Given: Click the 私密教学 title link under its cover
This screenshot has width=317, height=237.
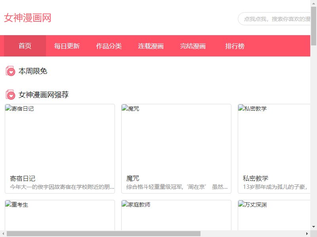Looking at the screenshot, I should click(256, 179).
